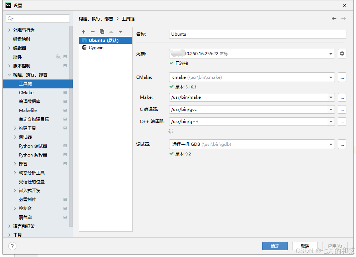The height and width of the screenshot is (257, 356).
Task: Click the project-level icon beside Makefile
Action: 65,110
